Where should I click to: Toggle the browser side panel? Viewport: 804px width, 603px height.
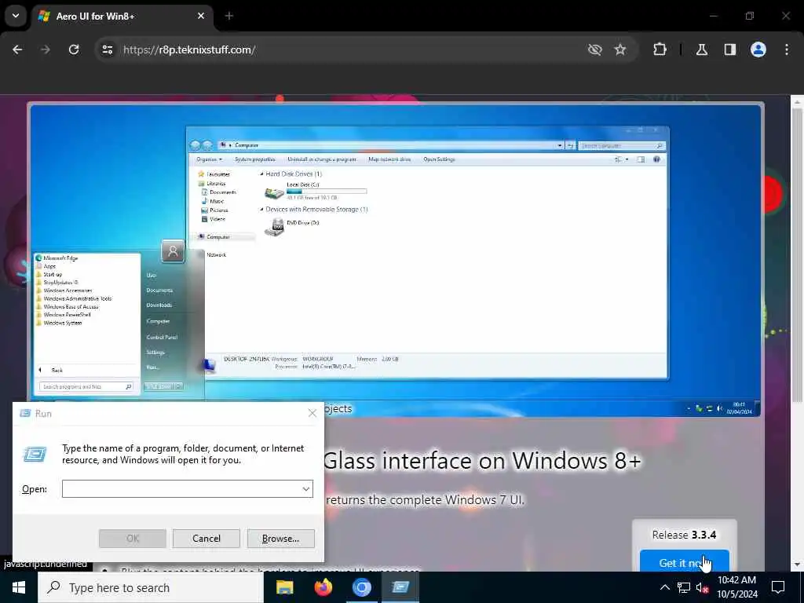pos(730,49)
